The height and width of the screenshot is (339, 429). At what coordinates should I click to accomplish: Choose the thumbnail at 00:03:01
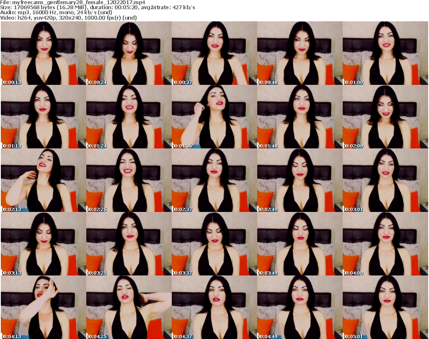(385, 180)
